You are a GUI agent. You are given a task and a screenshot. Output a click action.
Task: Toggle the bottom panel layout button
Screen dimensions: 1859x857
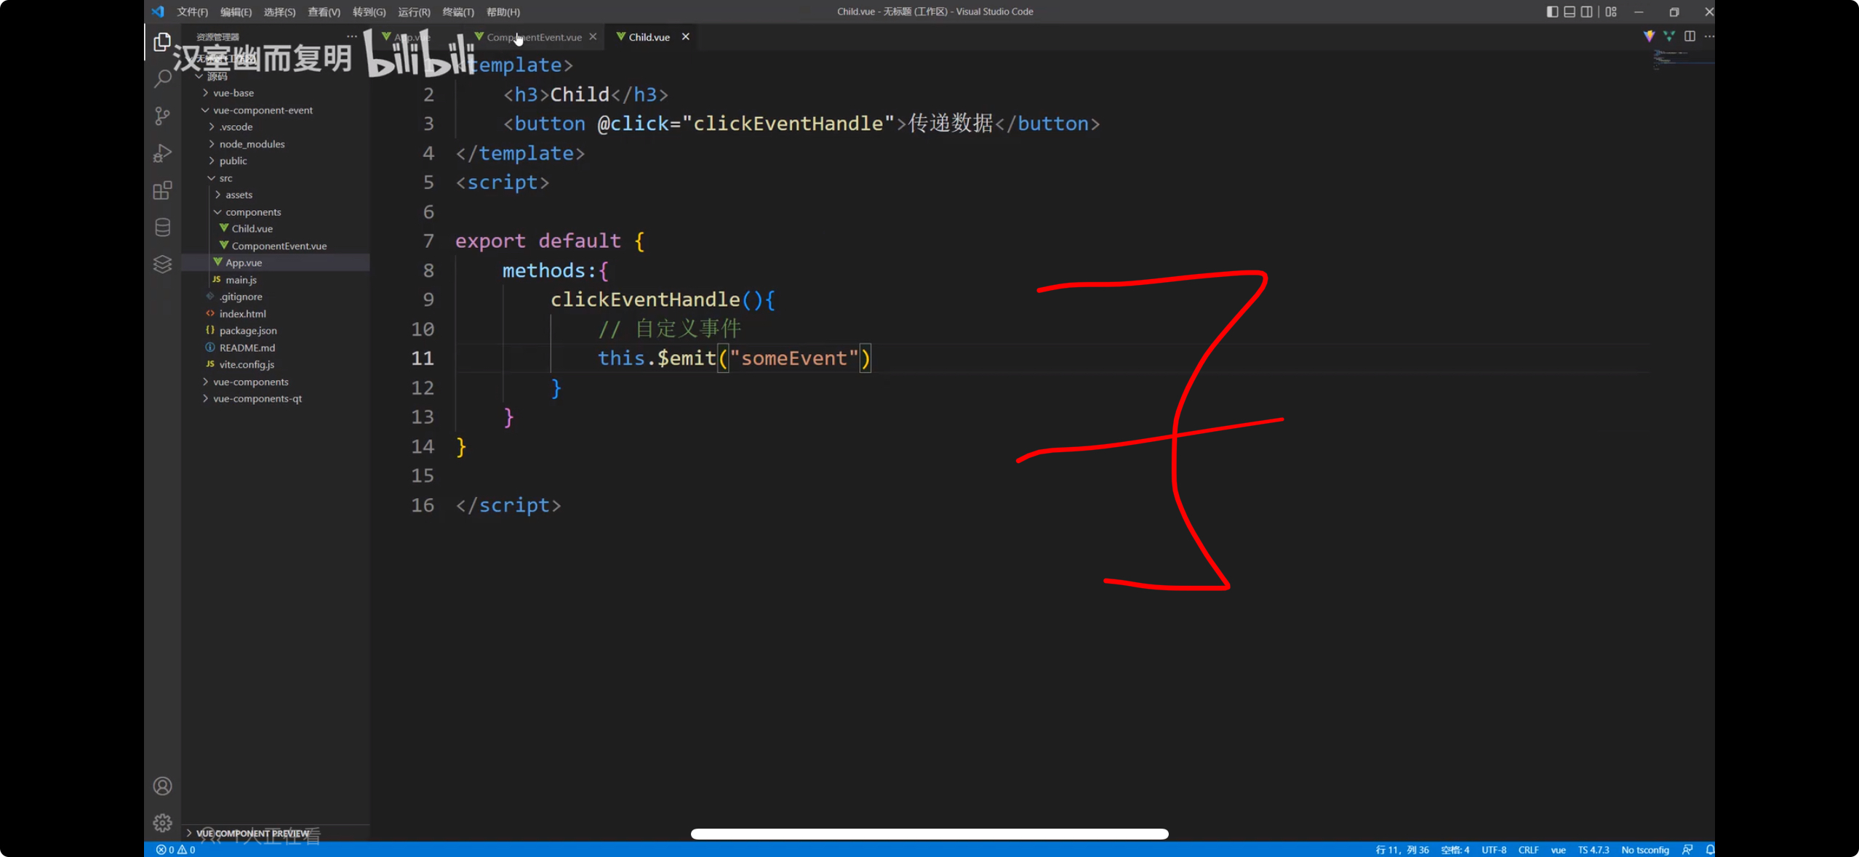click(1569, 12)
